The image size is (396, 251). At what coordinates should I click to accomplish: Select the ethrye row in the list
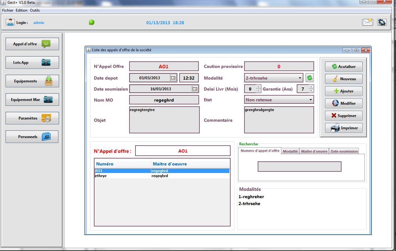point(162,176)
